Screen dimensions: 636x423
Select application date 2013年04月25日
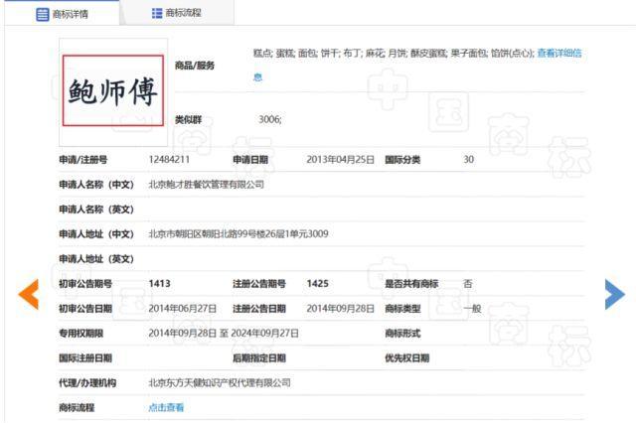click(340, 159)
